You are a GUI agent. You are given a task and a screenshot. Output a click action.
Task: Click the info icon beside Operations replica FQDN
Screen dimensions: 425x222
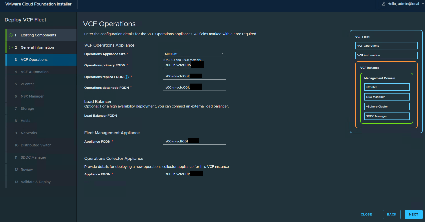coord(127,77)
